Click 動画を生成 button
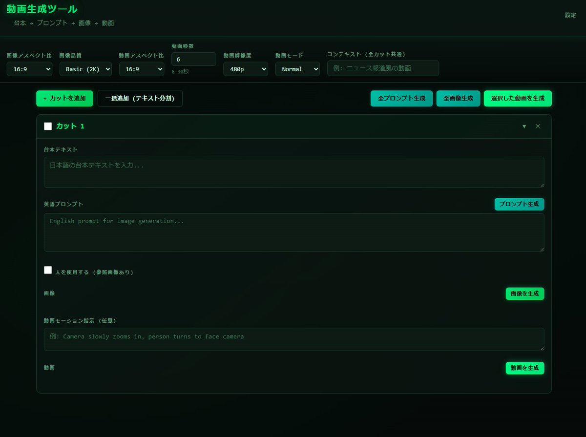The height and width of the screenshot is (437, 586). [x=524, y=368]
